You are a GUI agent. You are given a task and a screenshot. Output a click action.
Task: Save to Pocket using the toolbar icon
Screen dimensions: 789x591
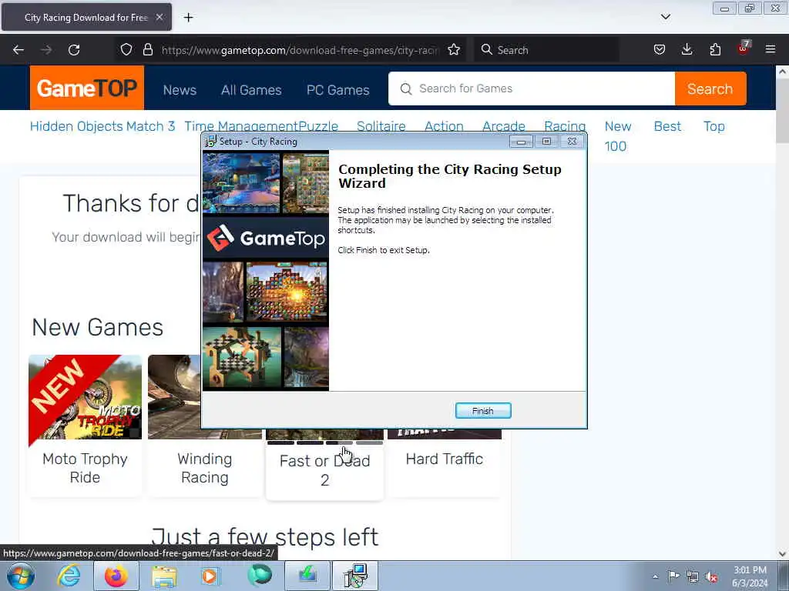660,49
